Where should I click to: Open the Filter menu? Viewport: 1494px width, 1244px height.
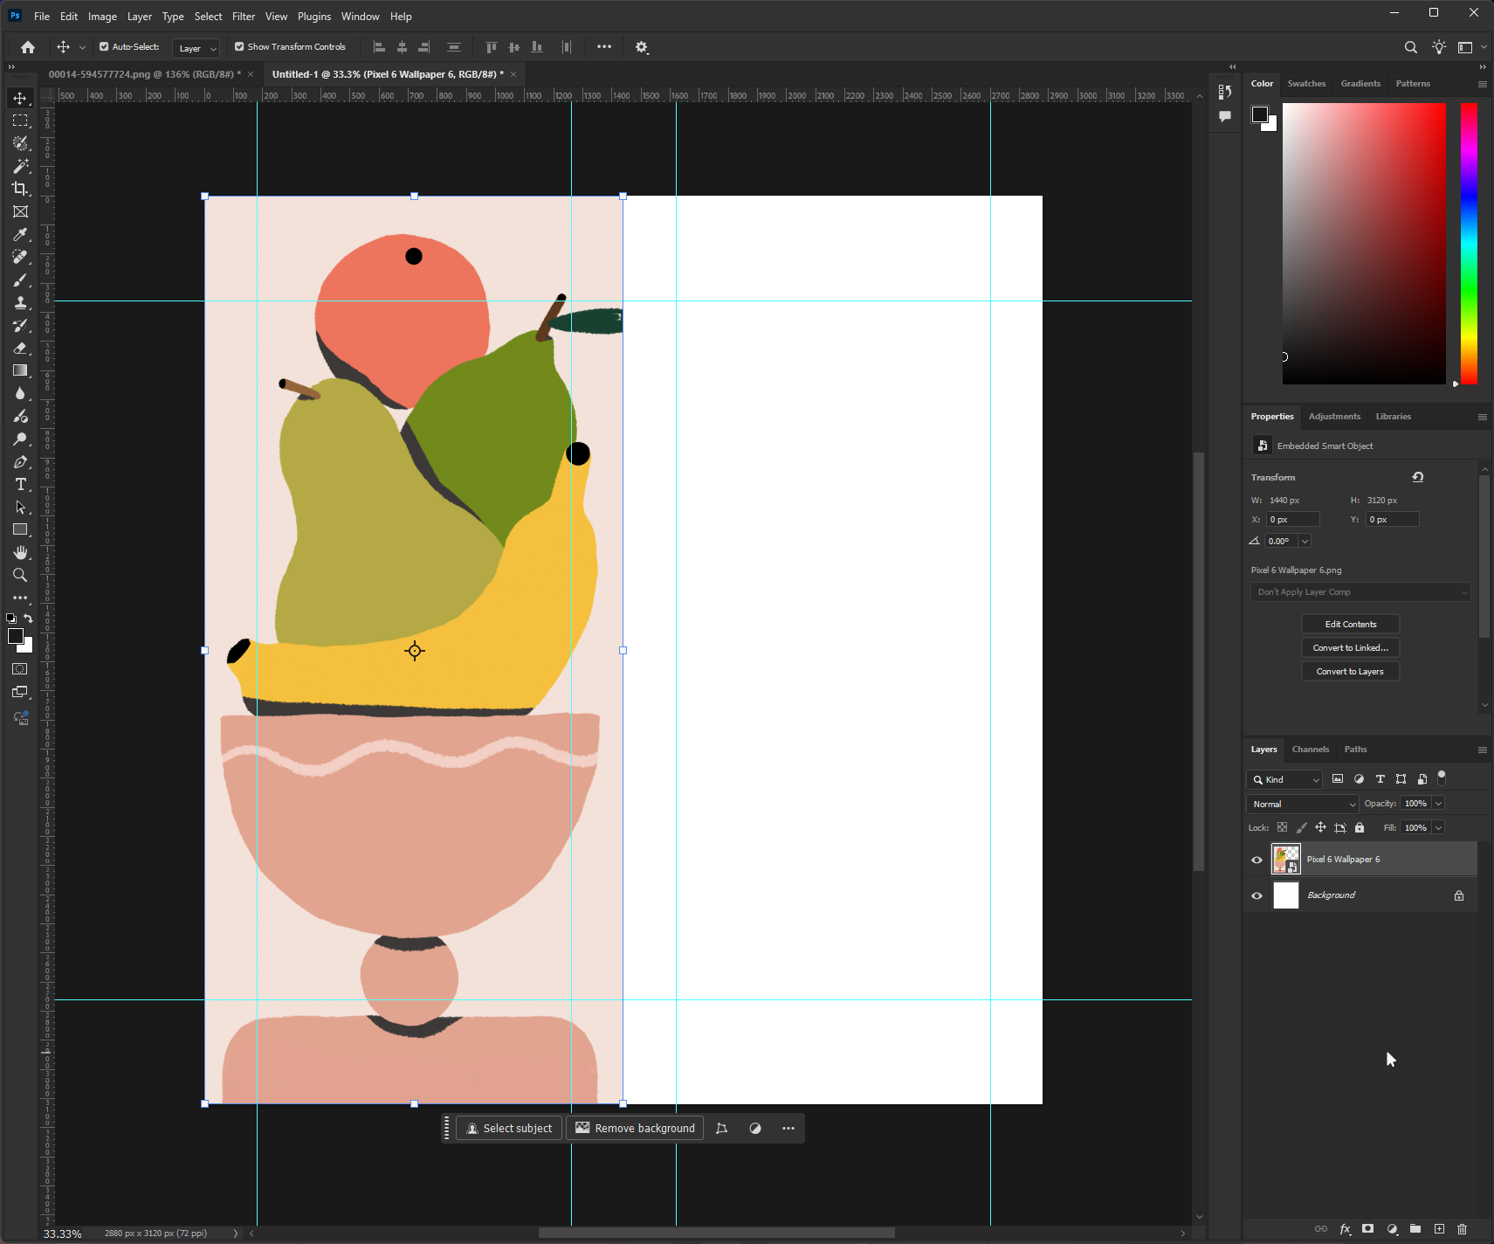tap(244, 17)
